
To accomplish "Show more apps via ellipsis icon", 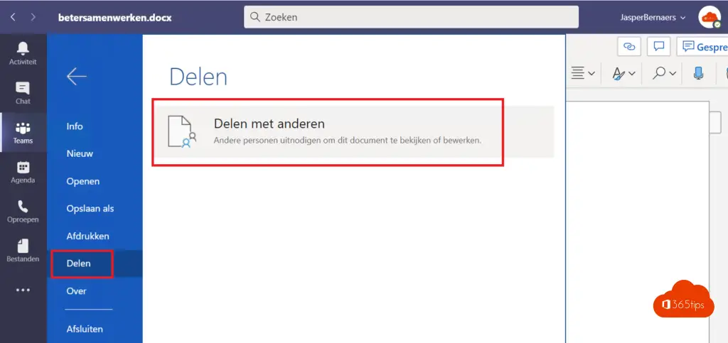I will tap(23, 290).
